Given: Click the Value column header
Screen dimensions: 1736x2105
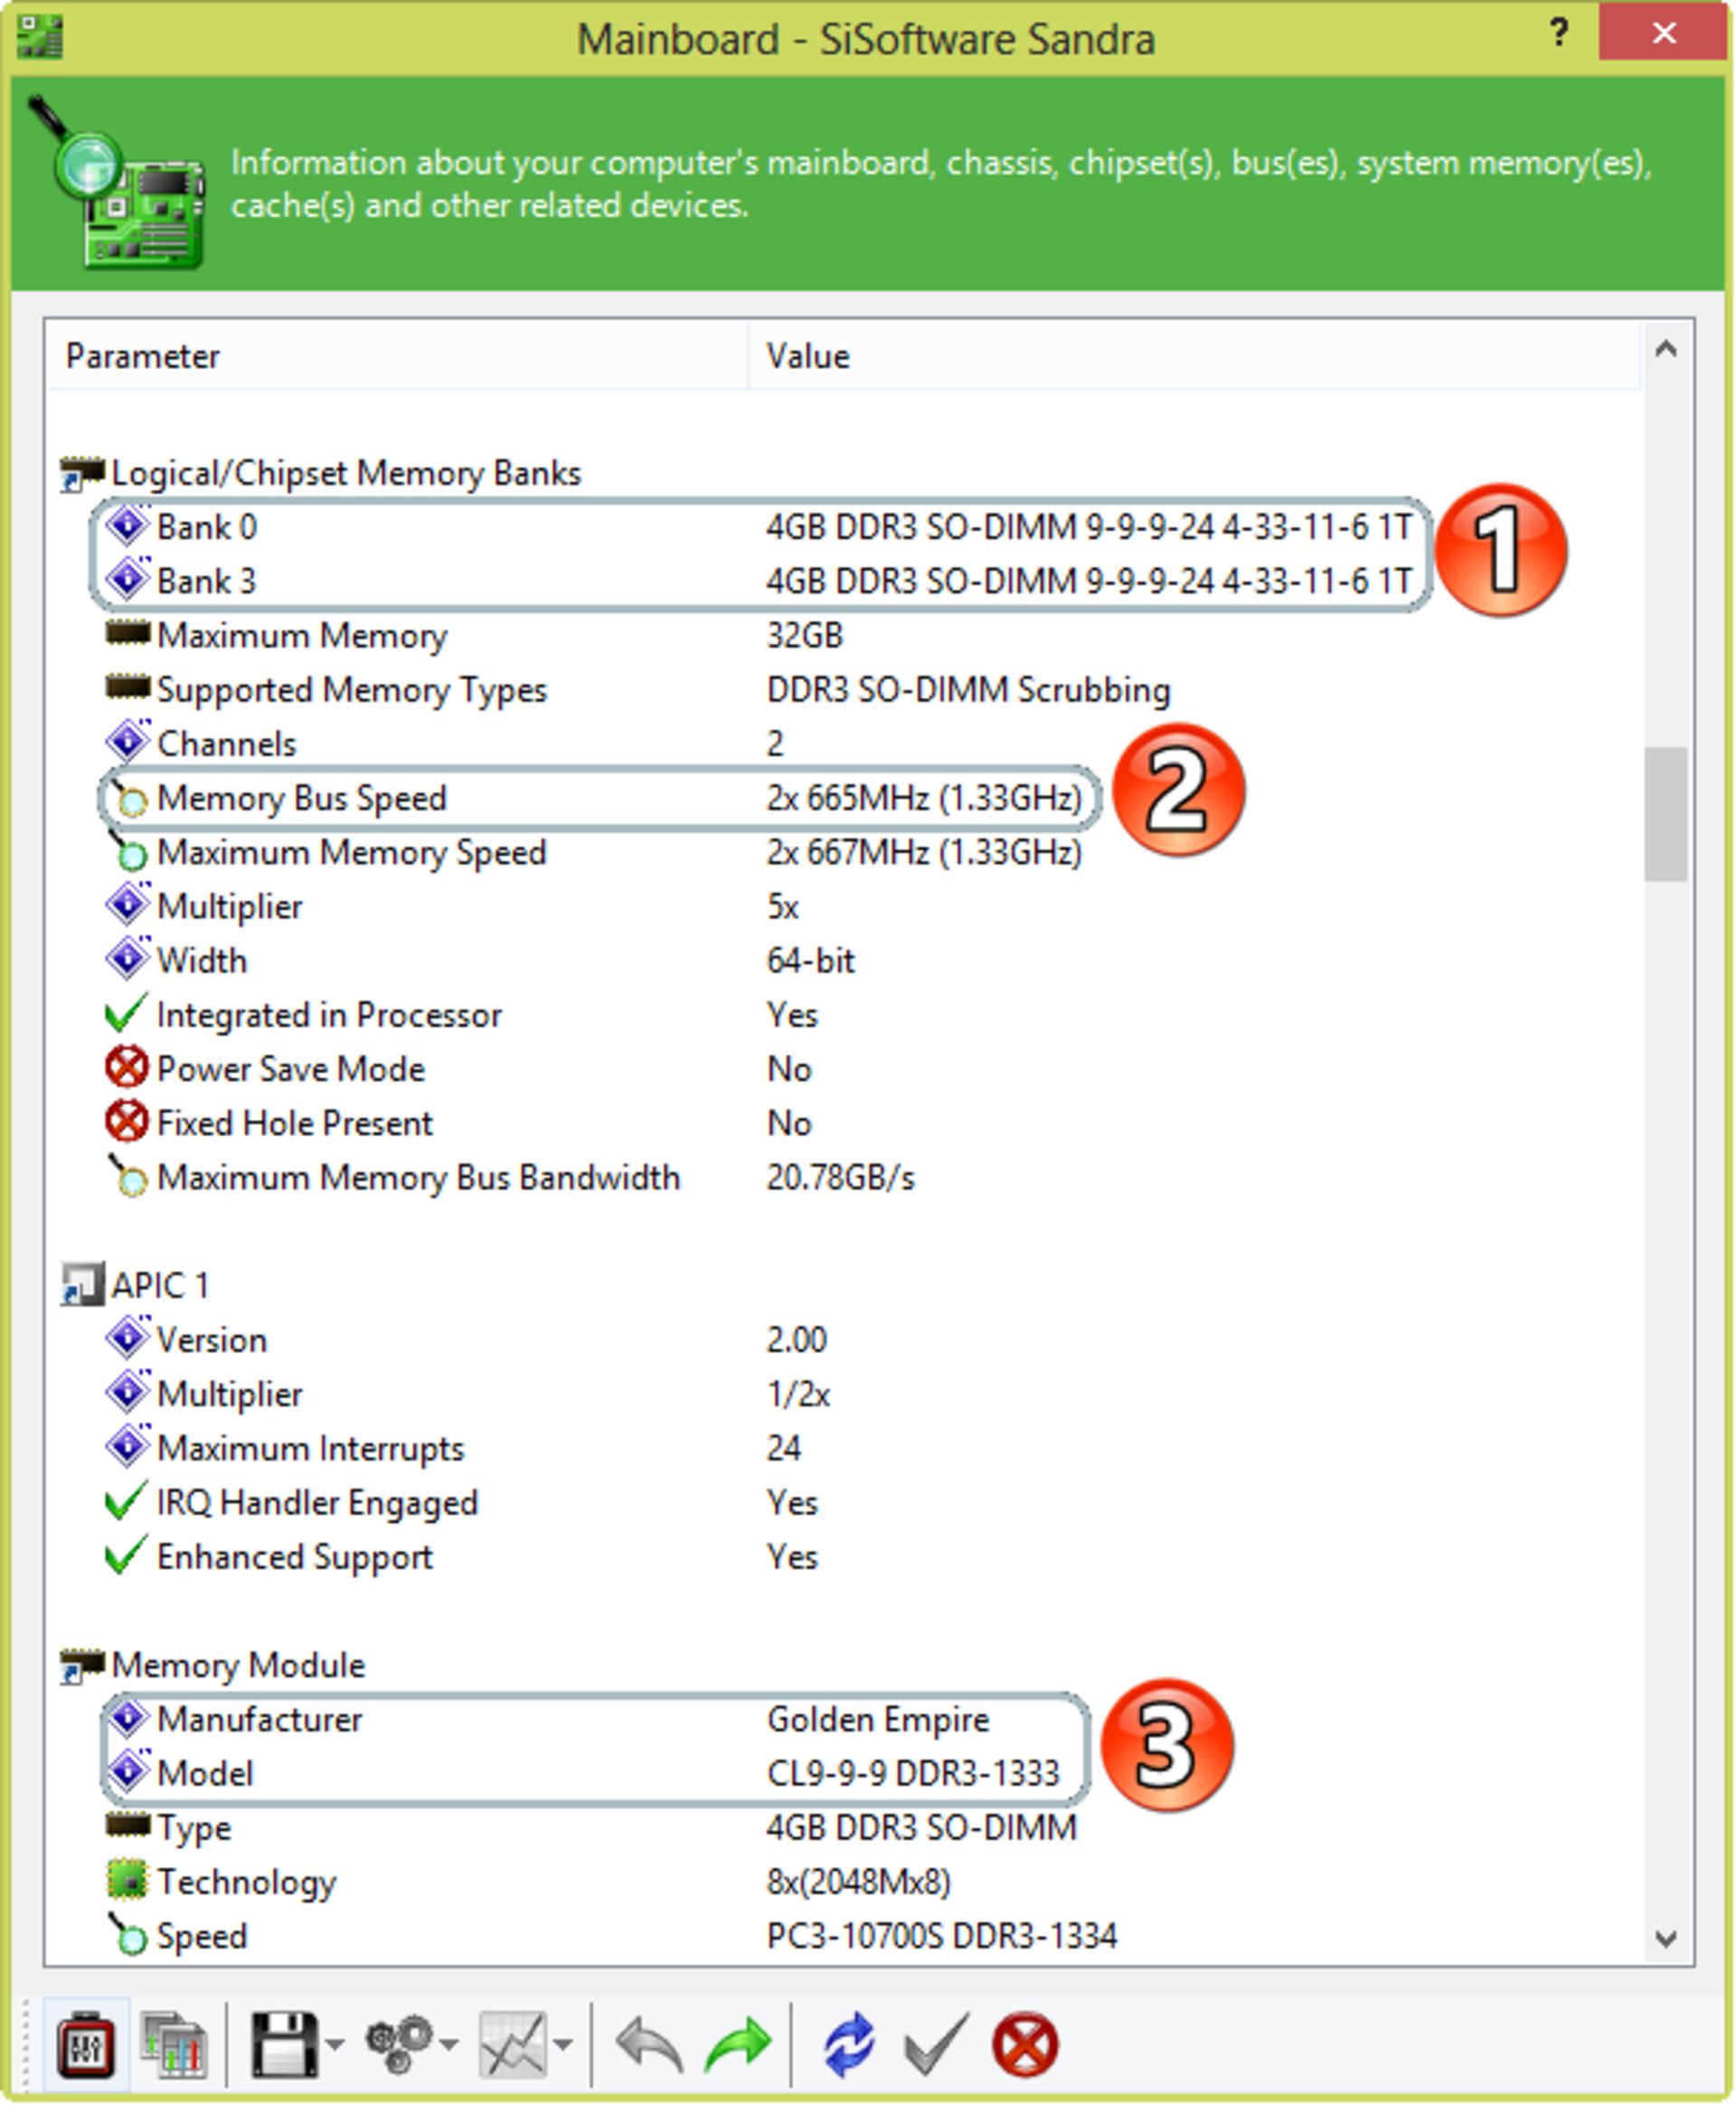Looking at the screenshot, I should (x=1194, y=356).
